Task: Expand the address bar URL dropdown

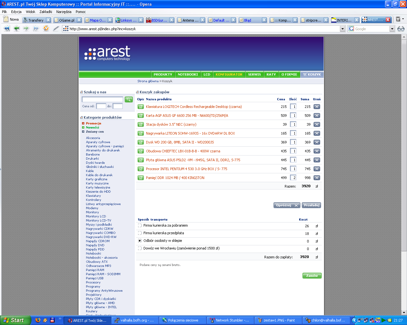Action: pyautogui.click(x=342, y=29)
